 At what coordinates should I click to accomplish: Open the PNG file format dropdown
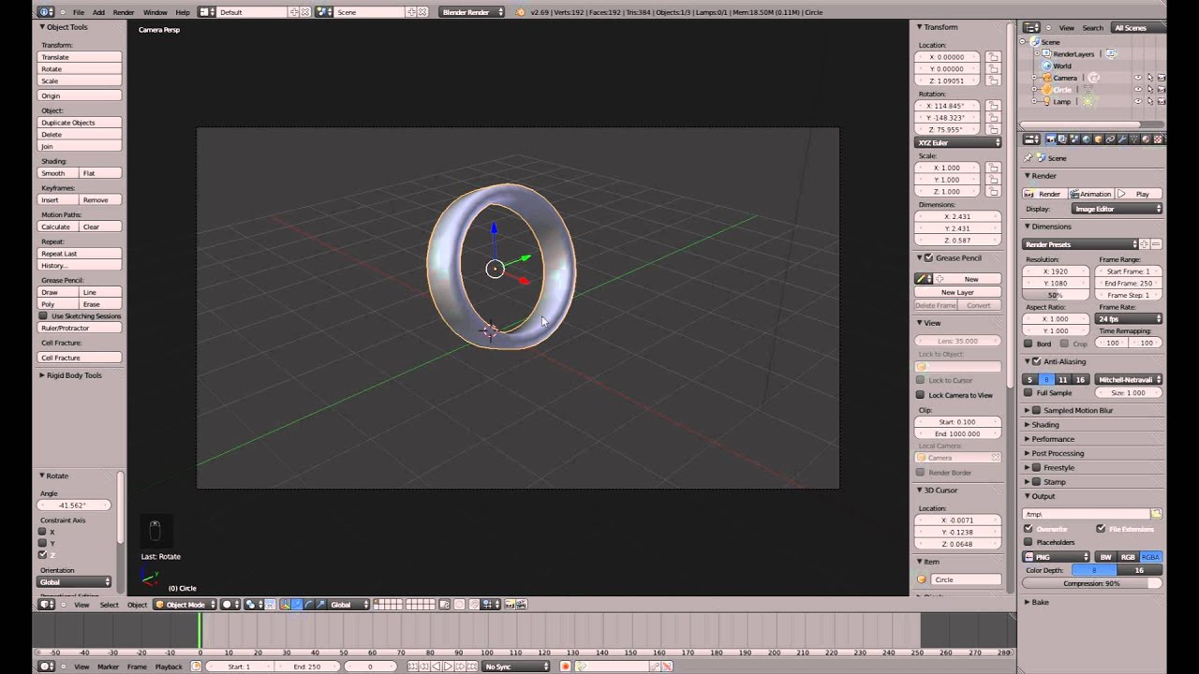pyautogui.click(x=1056, y=557)
